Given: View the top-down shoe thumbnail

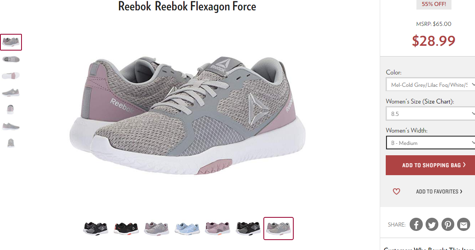Looking at the screenshot, I should click(x=11, y=59).
